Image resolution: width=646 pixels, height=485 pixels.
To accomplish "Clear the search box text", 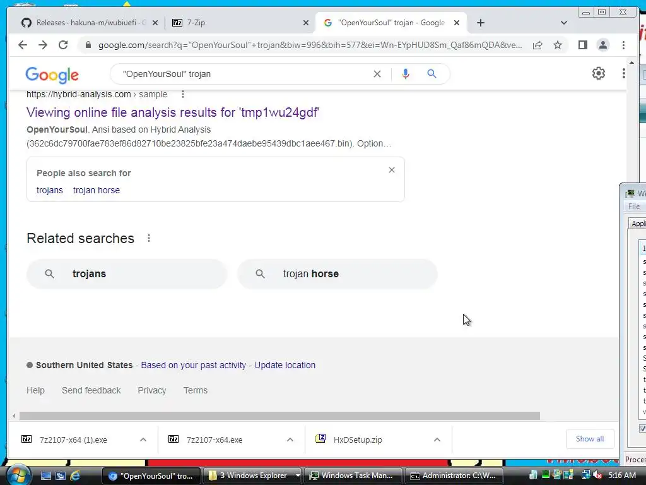I will pos(377,74).
